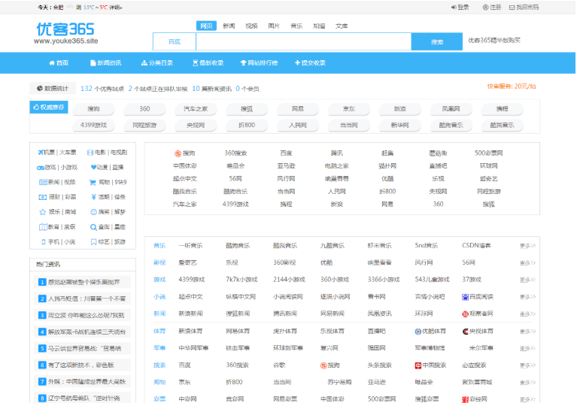Open the orange 快审服务: 20元/站 link

[x=512, y=86]
